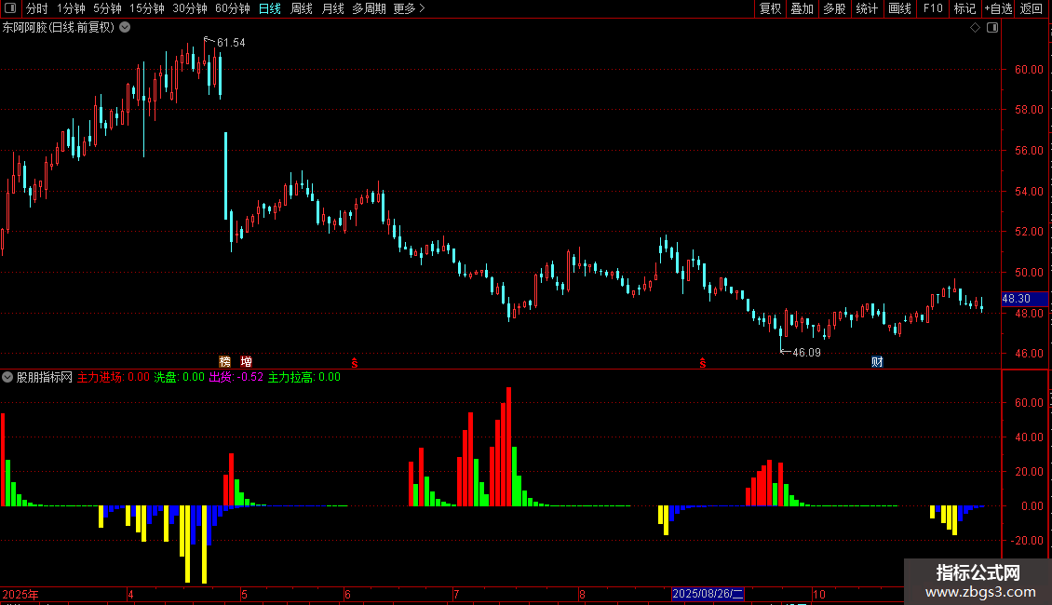This screenshot has width=1052, height=605.
Task: Switch to 月线 monthly chart
Action: 332,8
